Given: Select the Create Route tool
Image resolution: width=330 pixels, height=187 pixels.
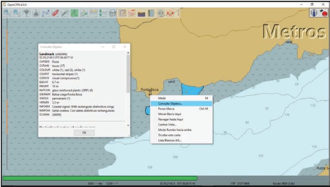Looking at the screenshot, I should 46,13.
